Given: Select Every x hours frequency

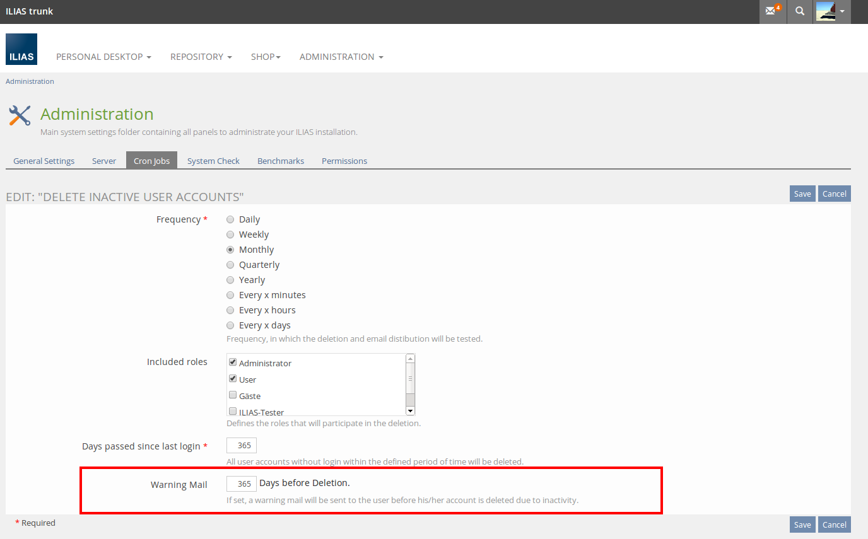Looking at the screenshot, I should [x=230, y=310].
